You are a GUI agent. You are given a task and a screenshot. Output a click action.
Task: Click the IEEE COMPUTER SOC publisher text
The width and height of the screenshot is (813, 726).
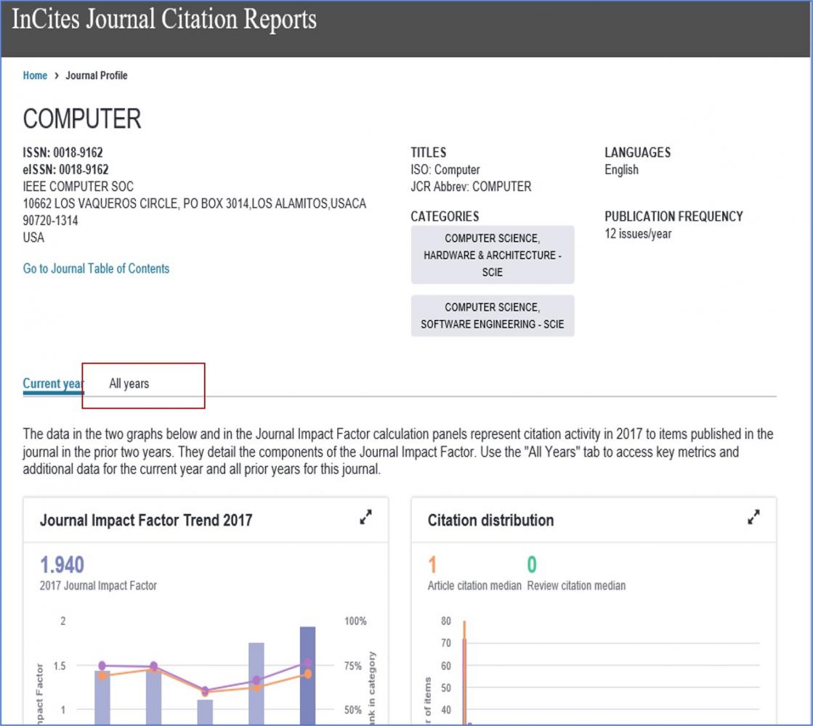(78, 187)
